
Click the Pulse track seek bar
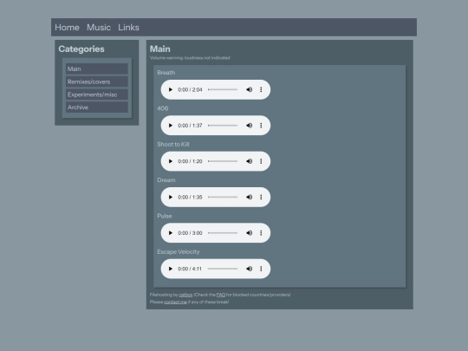tap(223, 233)
